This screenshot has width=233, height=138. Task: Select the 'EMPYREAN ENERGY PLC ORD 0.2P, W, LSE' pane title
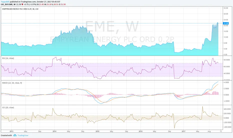(20, 9)
